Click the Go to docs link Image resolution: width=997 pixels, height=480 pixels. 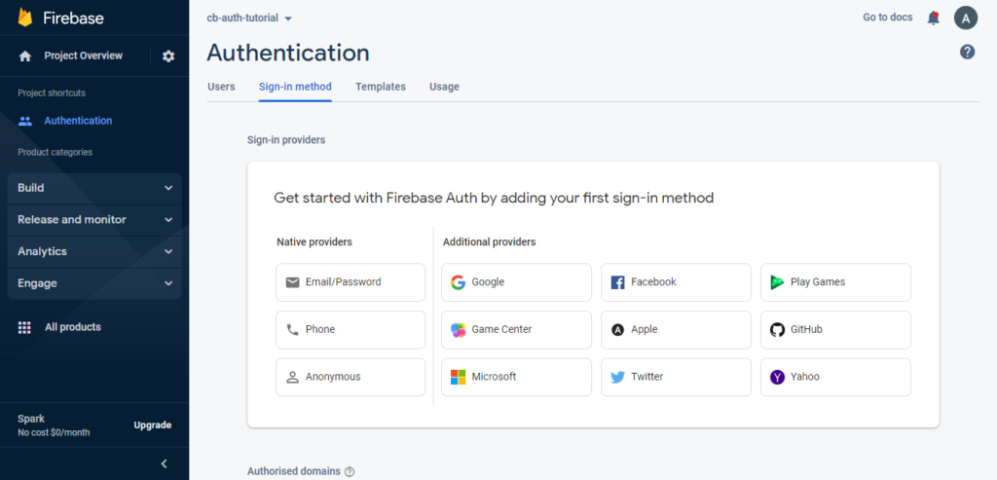tap(888, 18)
